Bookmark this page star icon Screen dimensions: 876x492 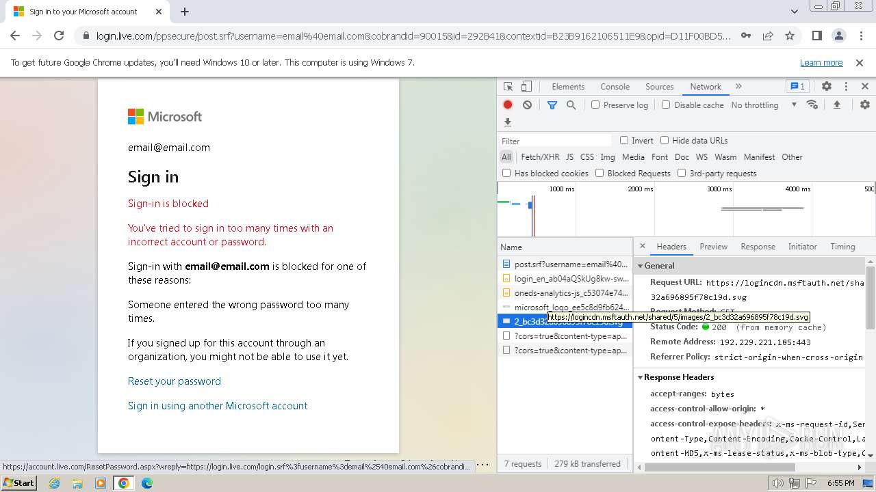(790, 36)
